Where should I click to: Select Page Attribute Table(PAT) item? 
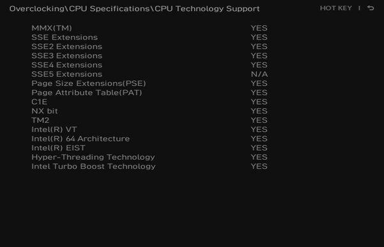[x=87, y=93]
